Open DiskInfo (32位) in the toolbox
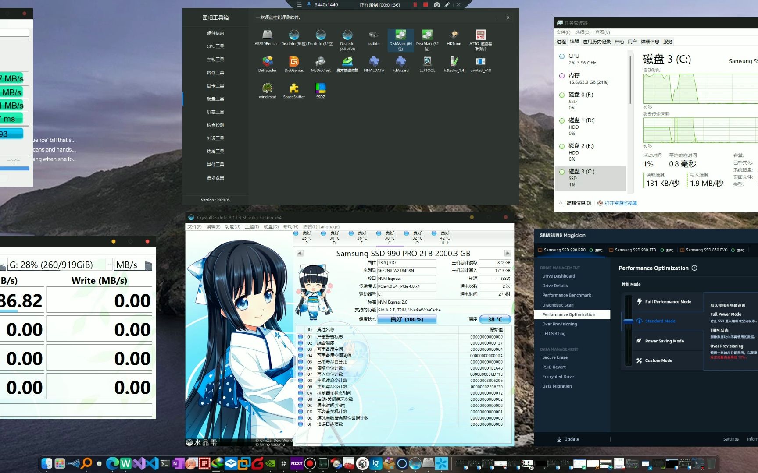This screenshot has height=473, width=758. (x=321, y=38)
